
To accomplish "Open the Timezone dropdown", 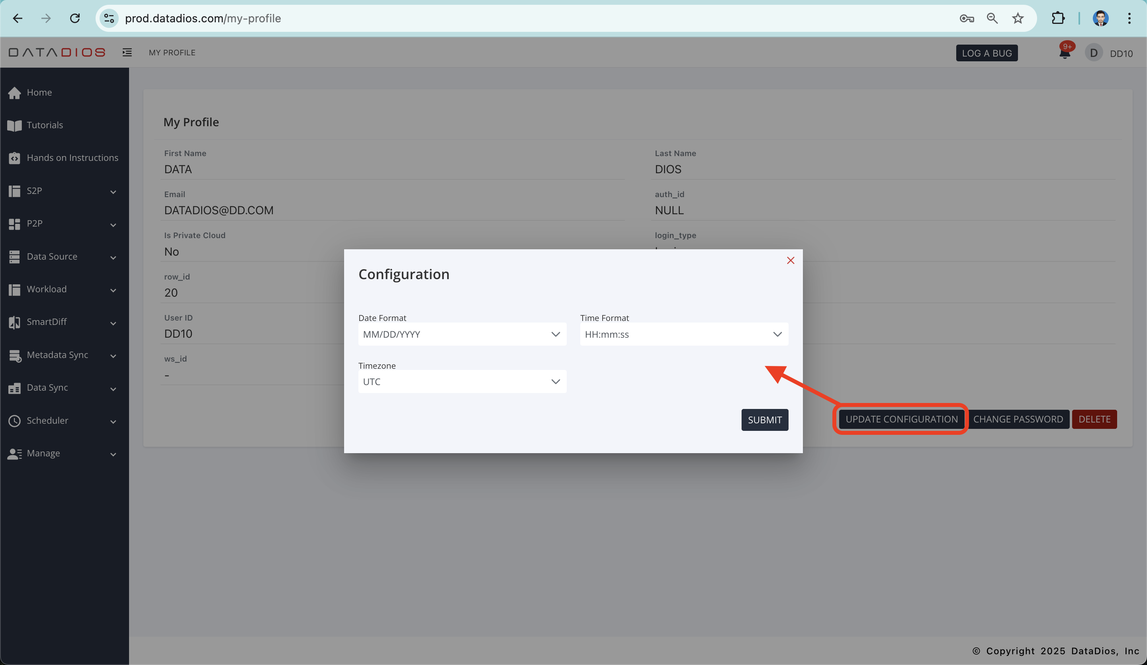I will (x=462, y=381).
